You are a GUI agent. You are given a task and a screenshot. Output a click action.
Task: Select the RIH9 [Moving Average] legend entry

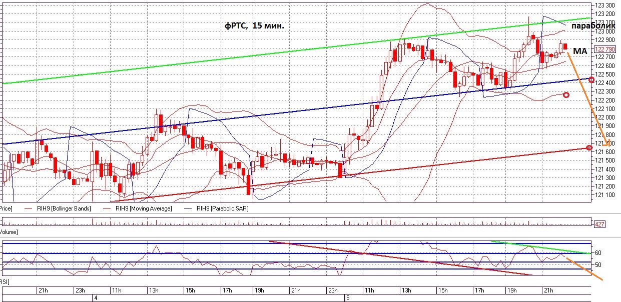pyautogui.click(x=139, y=208)
